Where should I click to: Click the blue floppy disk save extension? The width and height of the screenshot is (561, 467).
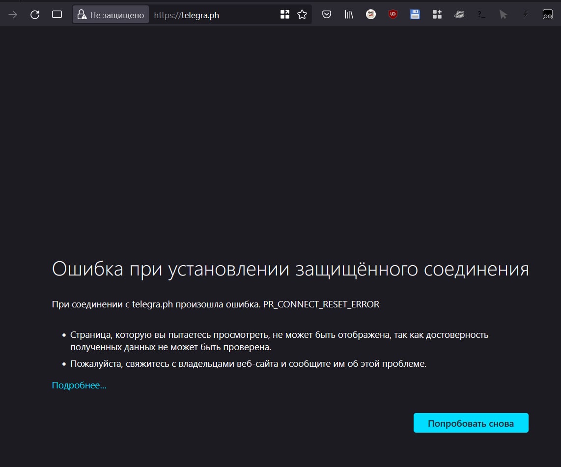pos(415,14)
